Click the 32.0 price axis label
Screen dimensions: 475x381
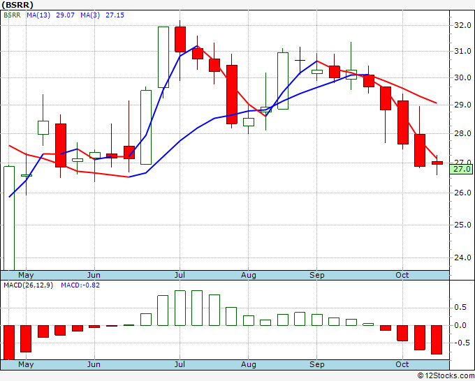tap(462, 25)
